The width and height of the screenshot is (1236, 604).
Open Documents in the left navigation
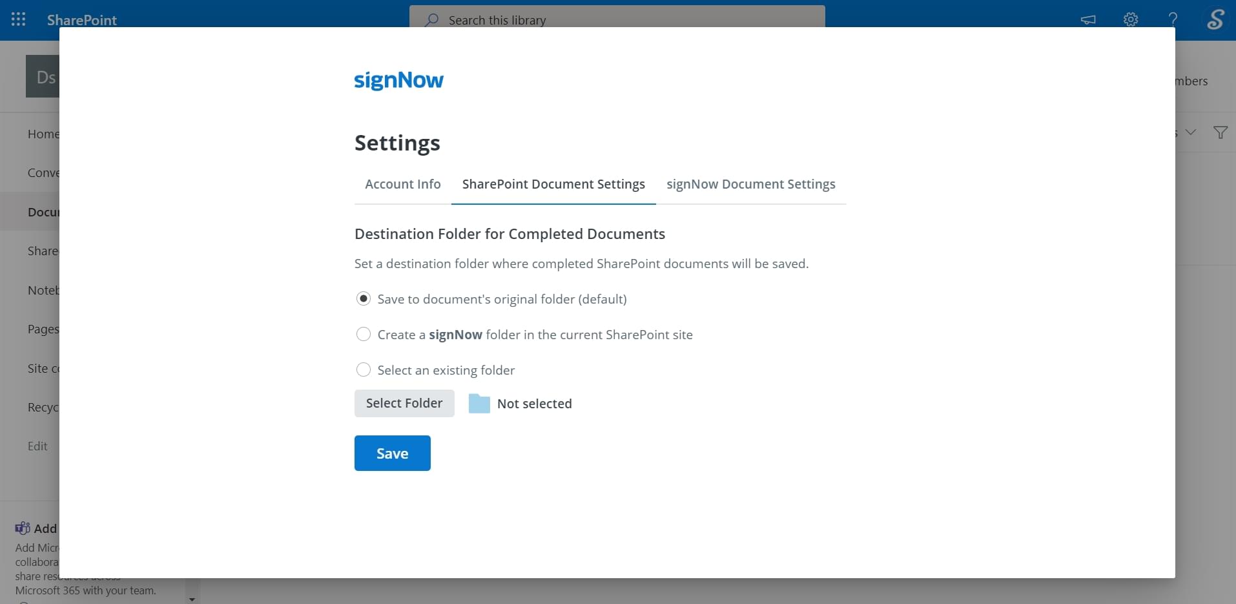[43, 212]
